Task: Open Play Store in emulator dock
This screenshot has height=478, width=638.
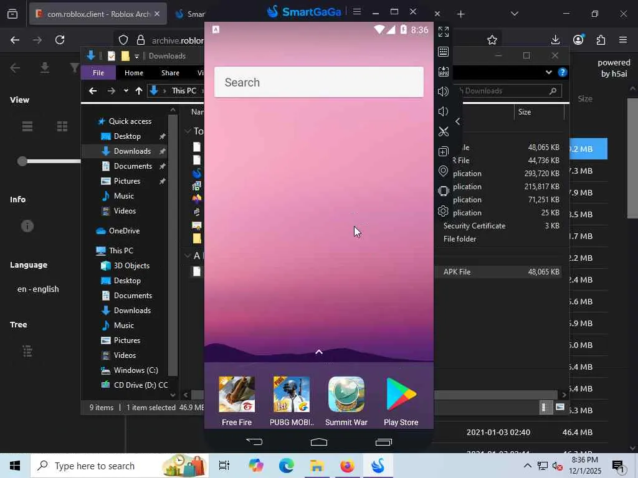Action: 401,401
